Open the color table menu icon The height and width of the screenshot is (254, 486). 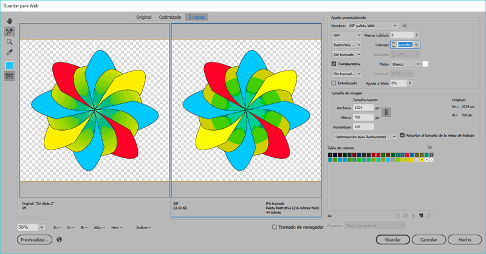tap(430, 147)
